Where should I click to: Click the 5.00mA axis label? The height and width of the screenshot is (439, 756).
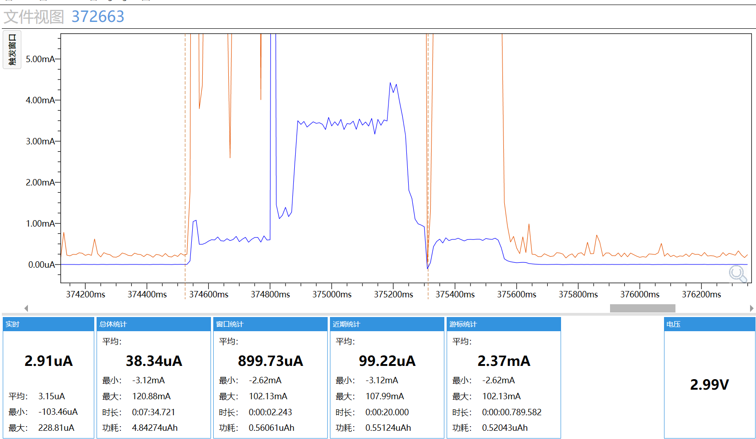pyautogui.click(x=40, y=59)
